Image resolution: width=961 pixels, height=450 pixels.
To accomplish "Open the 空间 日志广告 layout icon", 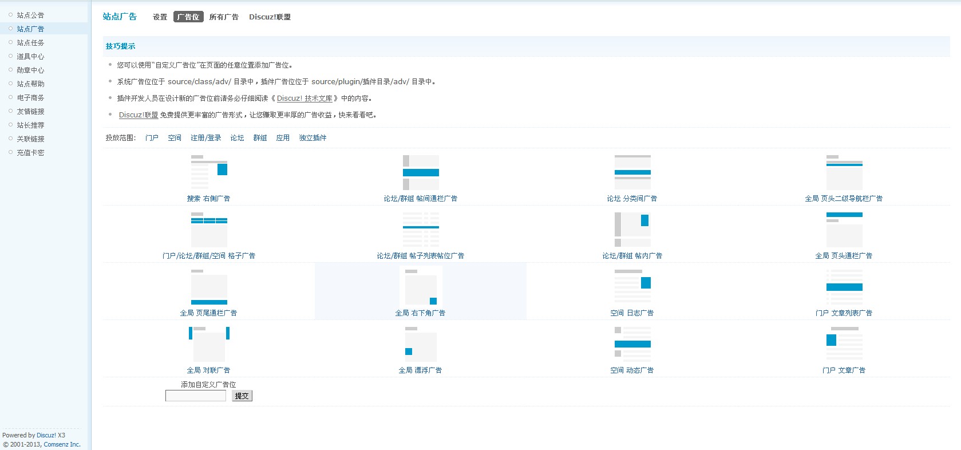I will tap(632, 286).
